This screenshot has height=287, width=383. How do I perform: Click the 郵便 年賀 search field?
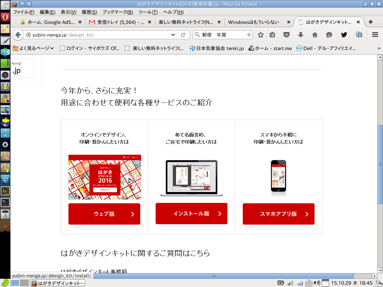223,35
